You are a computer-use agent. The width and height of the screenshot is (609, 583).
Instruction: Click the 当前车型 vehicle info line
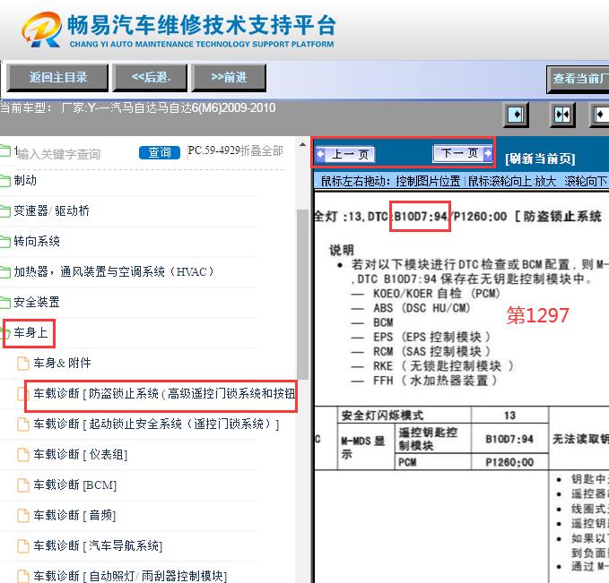138,107
